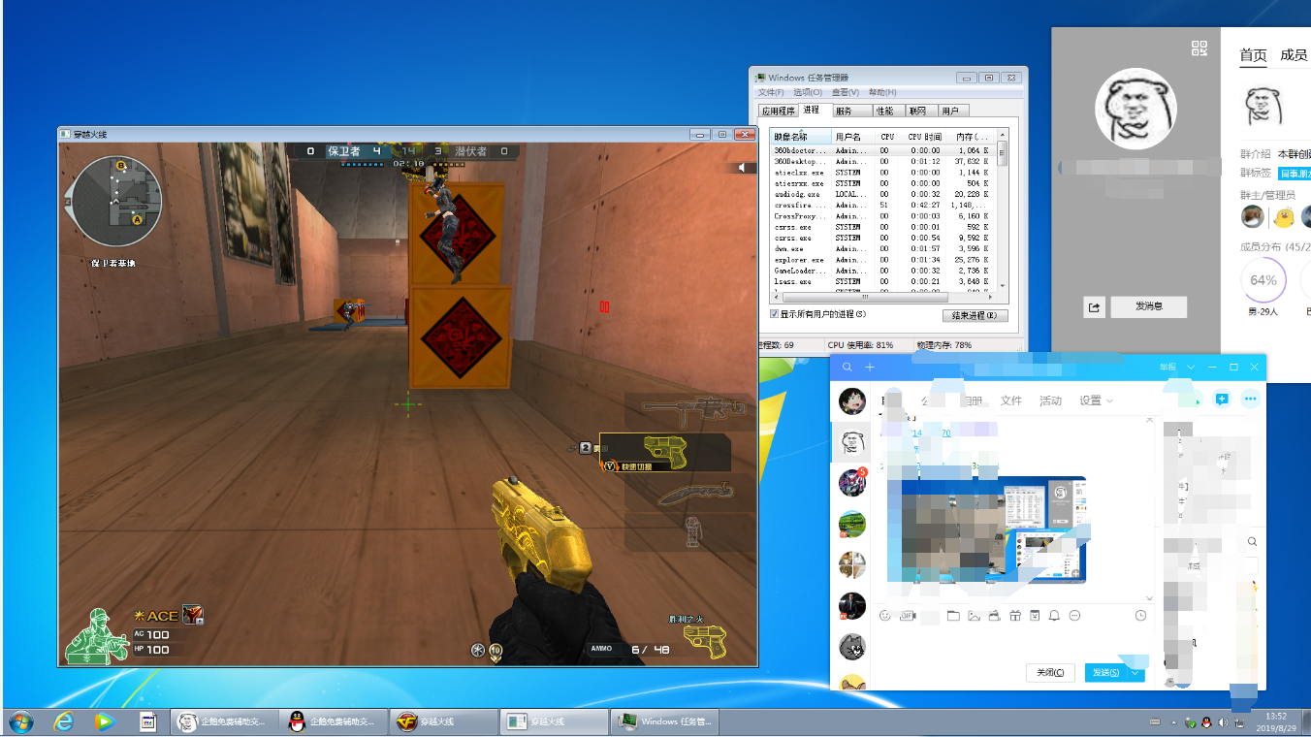The image size is (1311, 737).
Task: Open message history clock icon
Action: pyautogui.click(x=1141, y=616)
